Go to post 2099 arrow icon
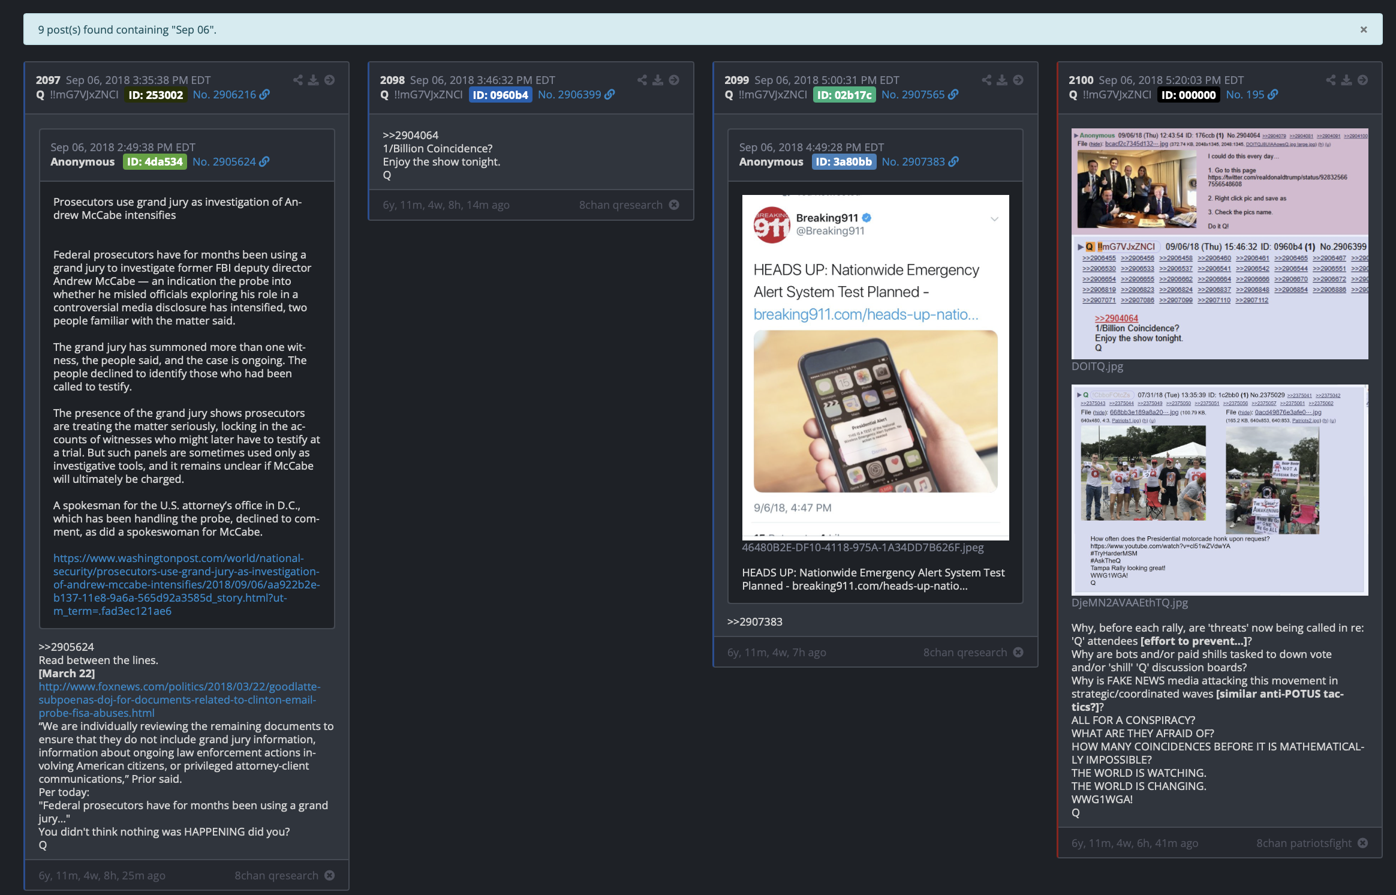The height and width of the screenshot is (895, 1396). [x=1018, y=80]
